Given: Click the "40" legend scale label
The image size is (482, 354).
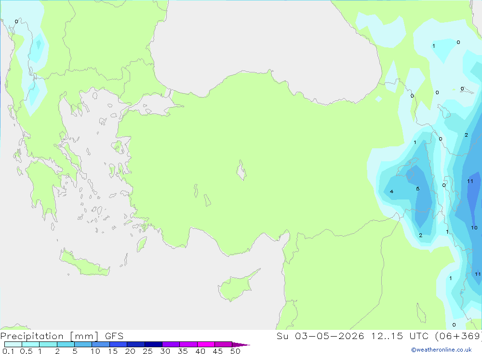Looking at the screenshot, I should pyautogui.click(x=200, y=351).
